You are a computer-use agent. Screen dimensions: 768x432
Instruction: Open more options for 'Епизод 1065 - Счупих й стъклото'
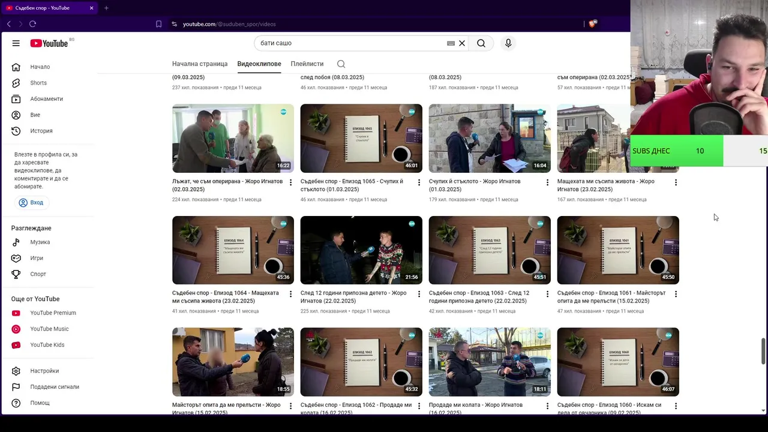point(419,182)
